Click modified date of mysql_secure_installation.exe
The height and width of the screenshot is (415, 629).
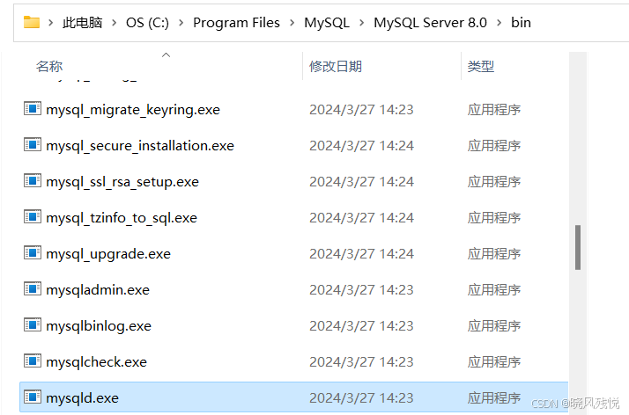click(361, 146)
